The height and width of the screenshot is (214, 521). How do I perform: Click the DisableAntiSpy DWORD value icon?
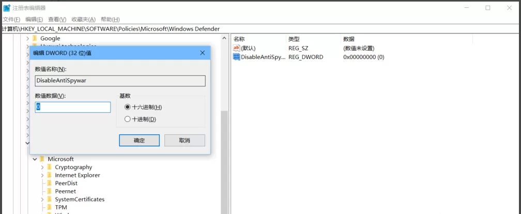(x=237, y=57)
